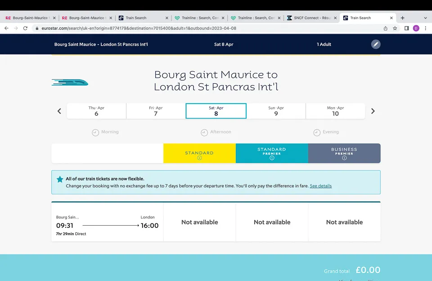Close the first Bourg-Saint-Maurice tab
The height and width of the screenshot is (281, 432).
coord(54,18)
